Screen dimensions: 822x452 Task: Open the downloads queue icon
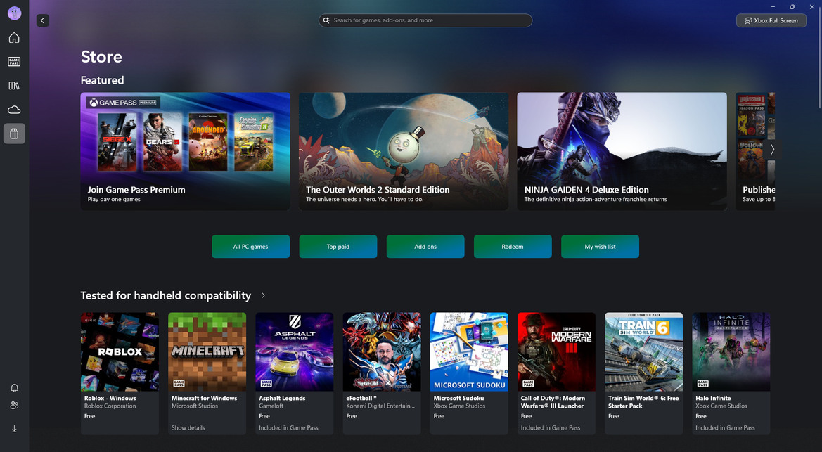point(14,429)
